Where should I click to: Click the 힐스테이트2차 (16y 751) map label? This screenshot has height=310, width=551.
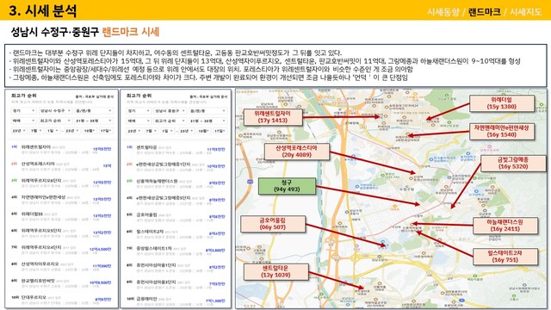point(505,257)
